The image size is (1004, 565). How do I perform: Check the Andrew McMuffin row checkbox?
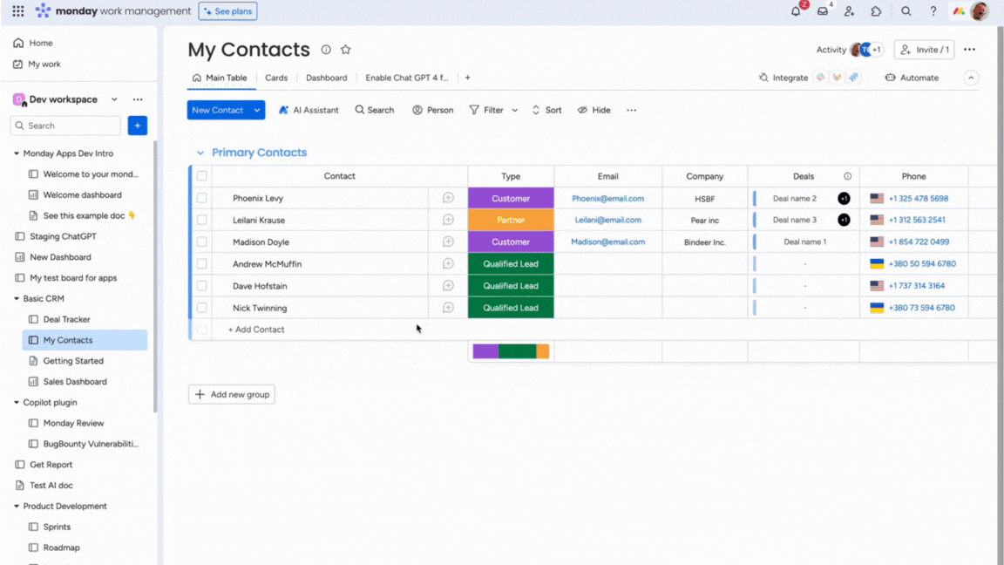(201, 263)
